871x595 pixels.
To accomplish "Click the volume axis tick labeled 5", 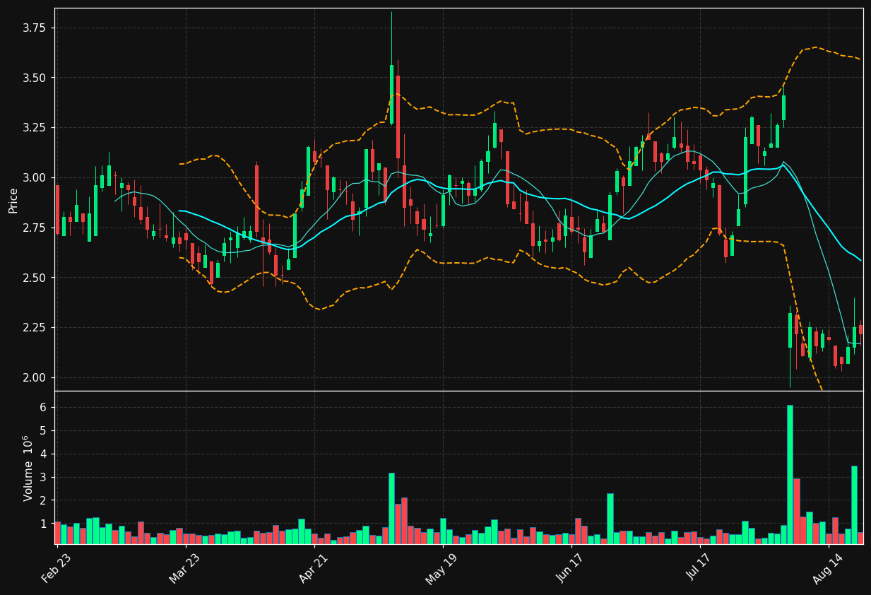I will (x=42, y=431).
